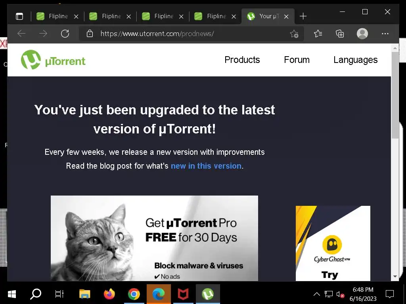Open µTorrent from the taskbar

click(208, 294)
